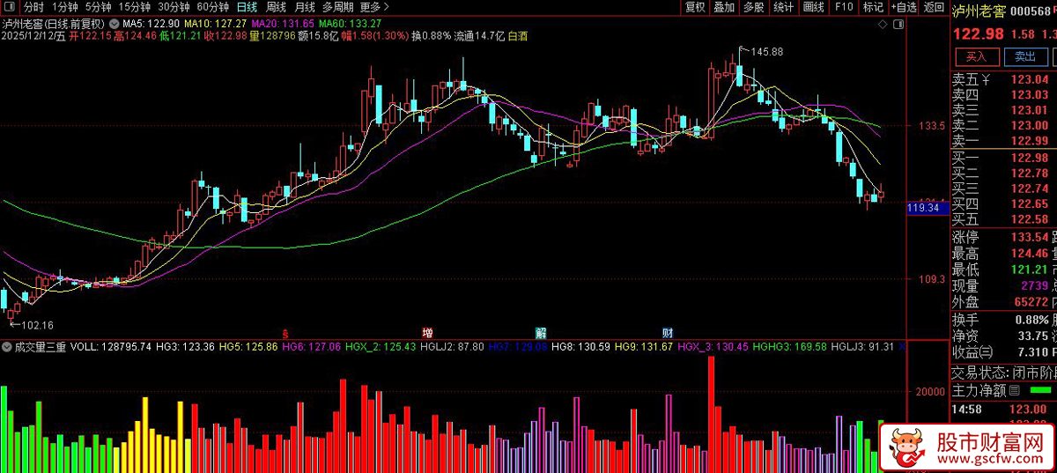Click the red $ marker on chart
This screenshot has width=1057, height=473.
(285, 334)
